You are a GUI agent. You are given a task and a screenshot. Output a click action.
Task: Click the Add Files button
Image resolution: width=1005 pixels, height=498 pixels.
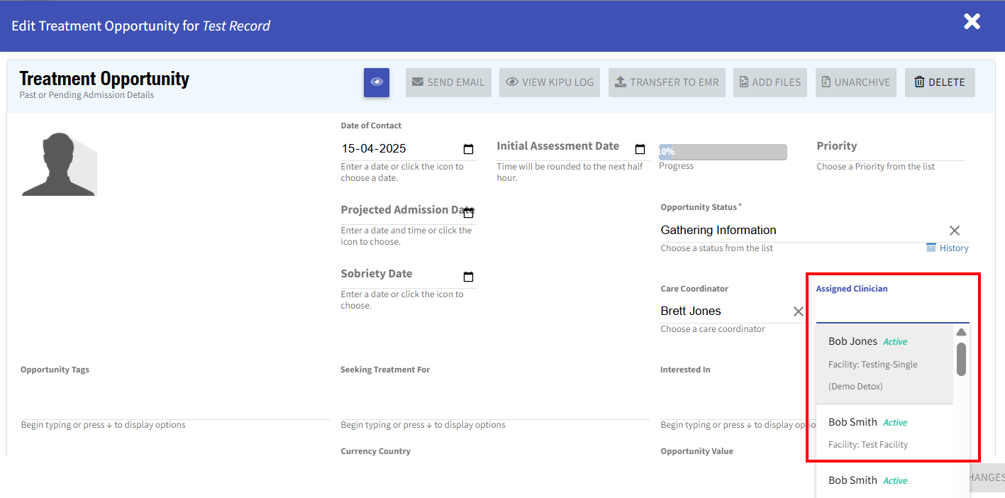click(770, 82)
